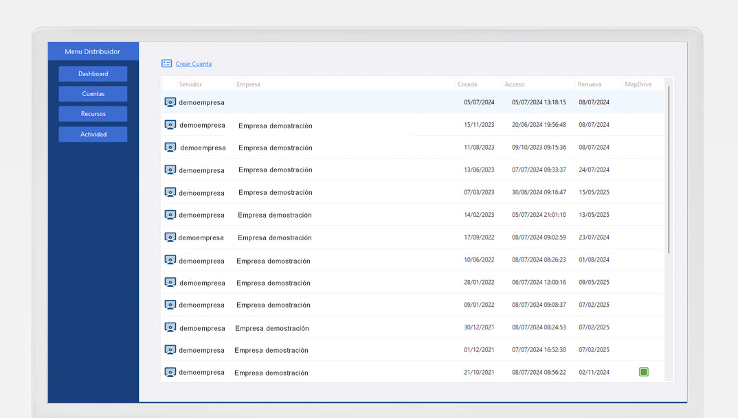Viewport: 738px width, 418px height.
Task: Click the creation date 14/02/2023
Action: (x=479, y=215)
